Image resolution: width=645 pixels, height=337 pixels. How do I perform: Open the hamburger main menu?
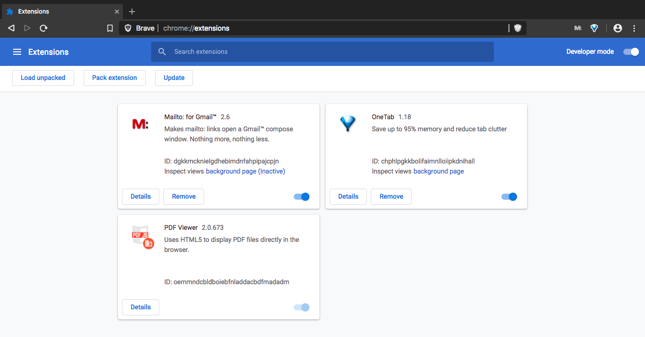pos(17,52)
